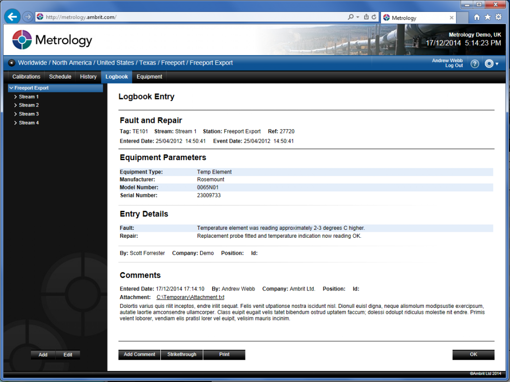Open browser Favorites with the star icon
Image resolution: width=510 pixels, height=382 pixels.
[x=487, y=16]
